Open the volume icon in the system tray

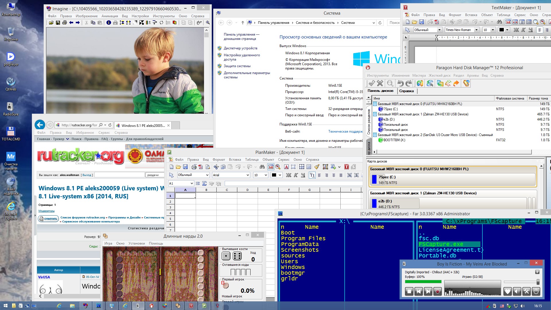523,306
